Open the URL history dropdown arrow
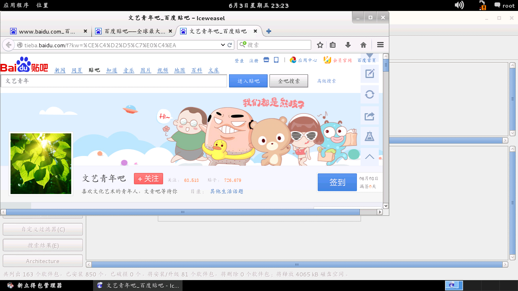The height and width of the screenshot is (291, 518). pyautogui.click(x=223, y=45)
